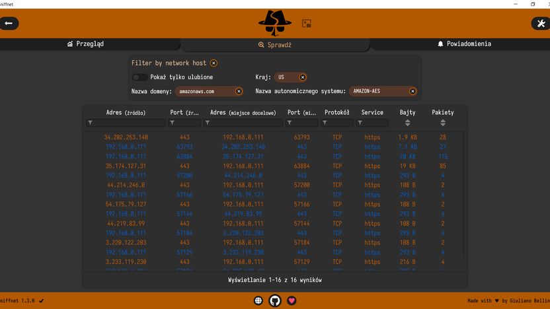Screen dimensions: 550x309
Task: Click the Service filter field
Action: coord(372,123)
